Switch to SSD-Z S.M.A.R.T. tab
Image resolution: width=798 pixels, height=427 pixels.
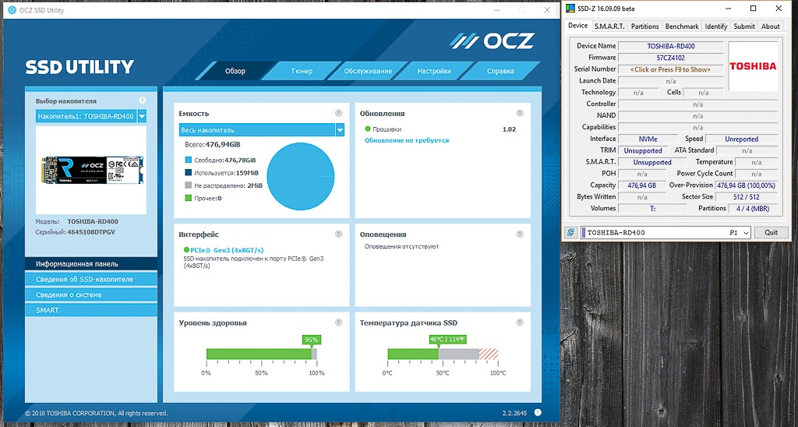tap(609, 26)
